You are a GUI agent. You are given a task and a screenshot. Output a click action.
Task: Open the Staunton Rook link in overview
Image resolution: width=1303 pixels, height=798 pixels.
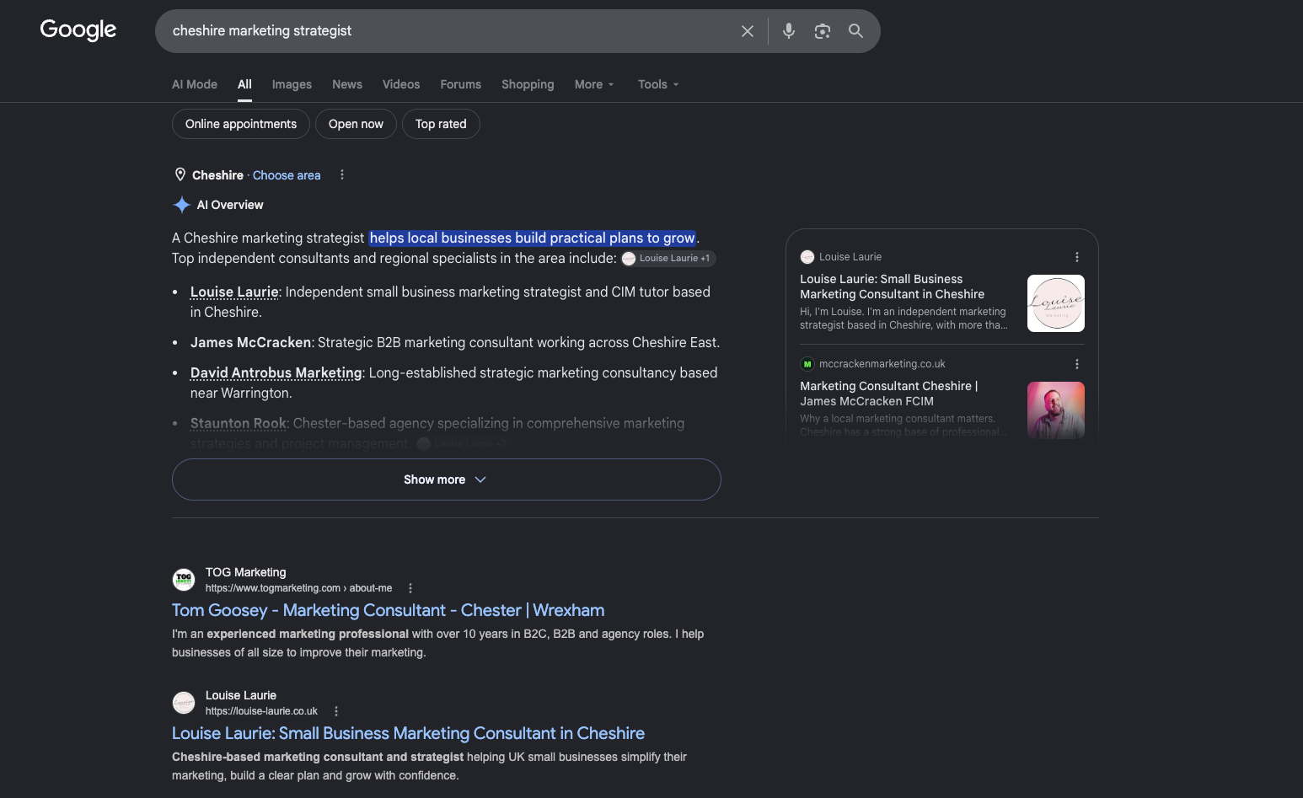239,423
